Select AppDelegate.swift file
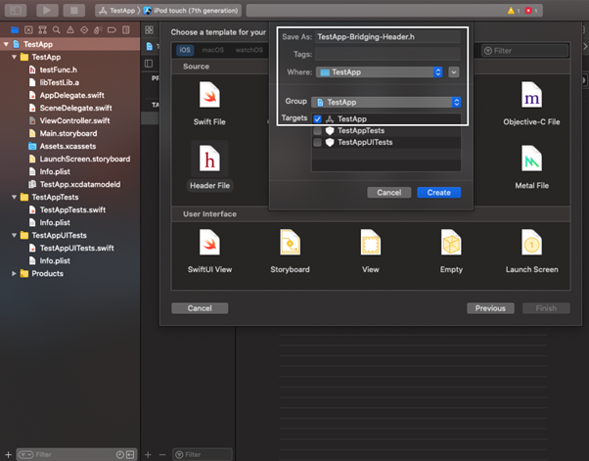The width and height of the screenshot is (589, 461). tap(71, 96)
